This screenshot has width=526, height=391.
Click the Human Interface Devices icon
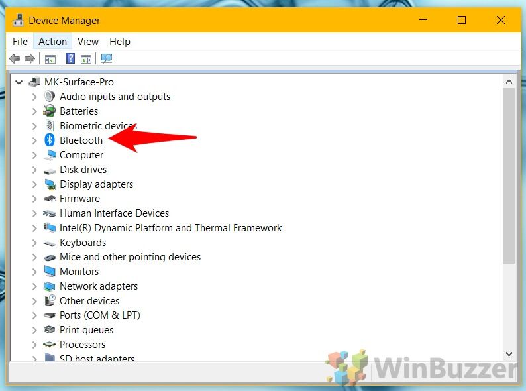coord(50,213)
